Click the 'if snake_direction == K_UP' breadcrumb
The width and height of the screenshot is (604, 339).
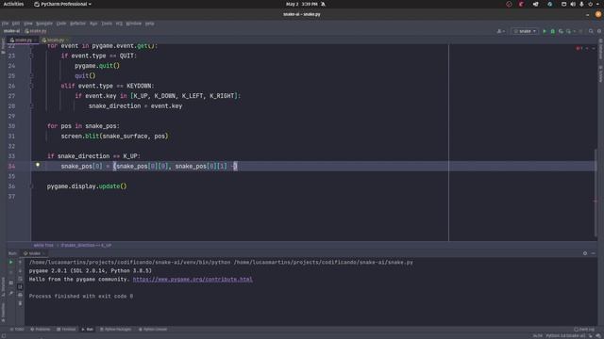86,245
